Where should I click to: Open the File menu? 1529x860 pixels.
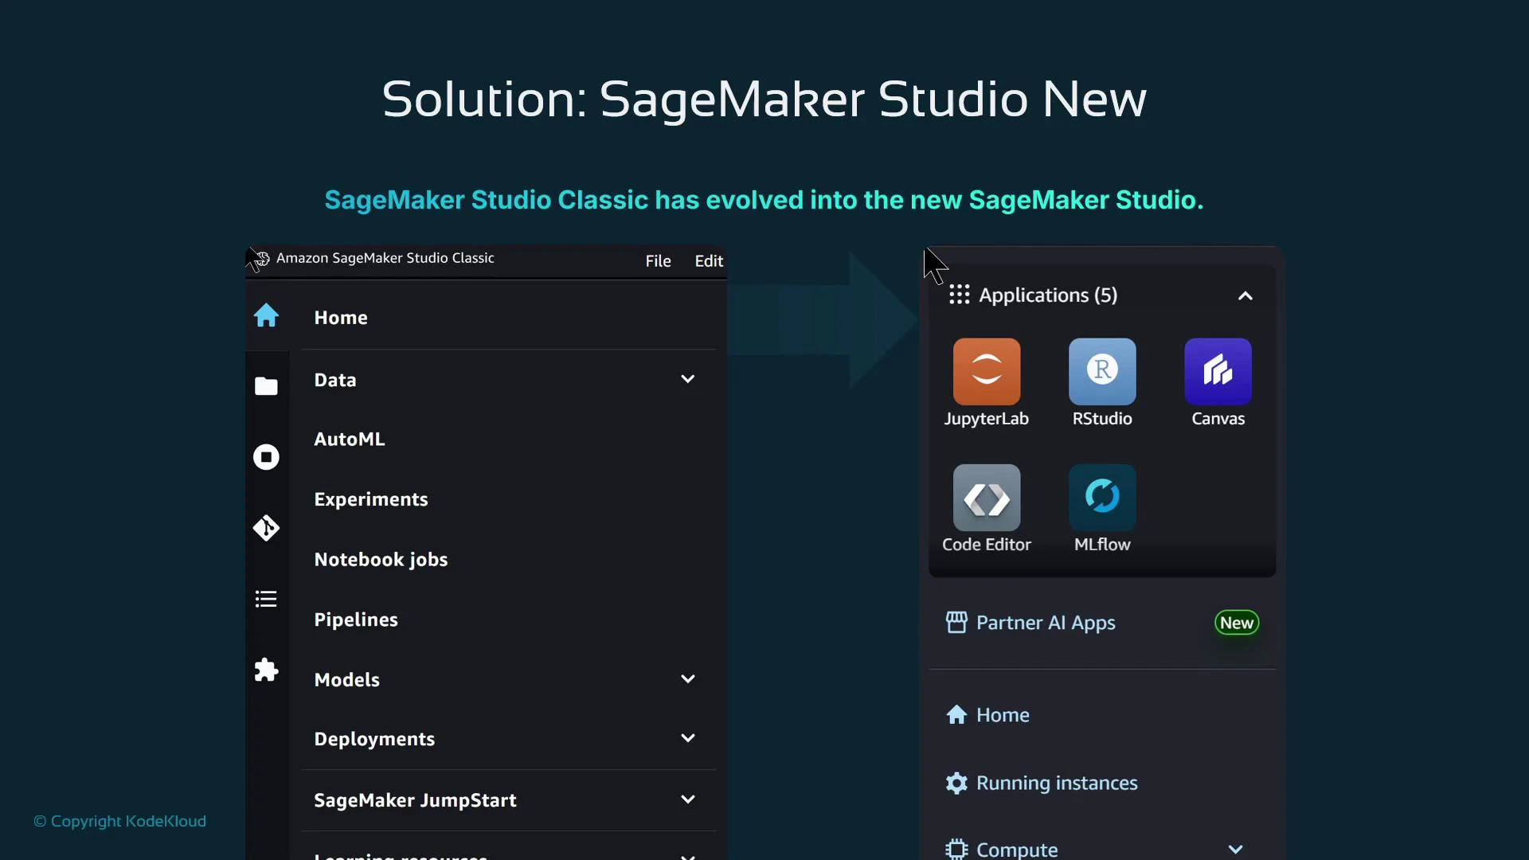point(658,260)
